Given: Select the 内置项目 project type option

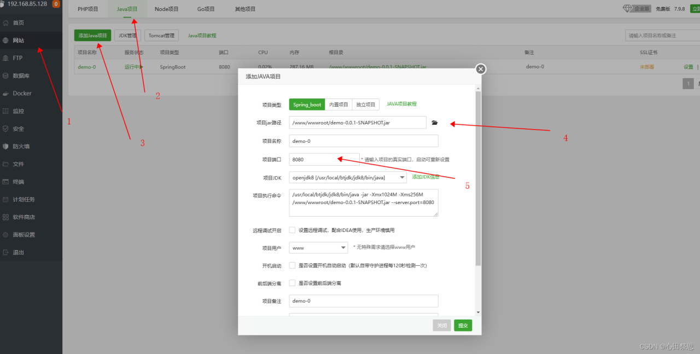Looking at the screenshot, I should click(339, 105).
